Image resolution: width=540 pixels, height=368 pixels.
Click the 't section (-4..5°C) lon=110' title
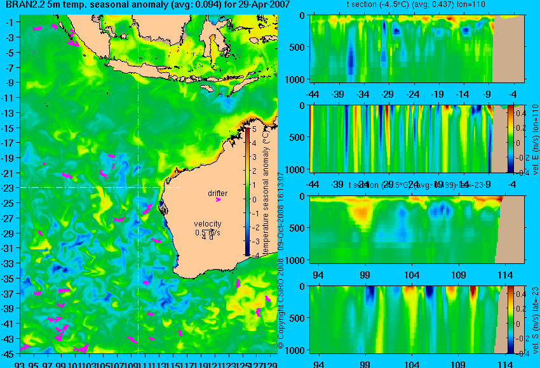(x=416, y=4)
